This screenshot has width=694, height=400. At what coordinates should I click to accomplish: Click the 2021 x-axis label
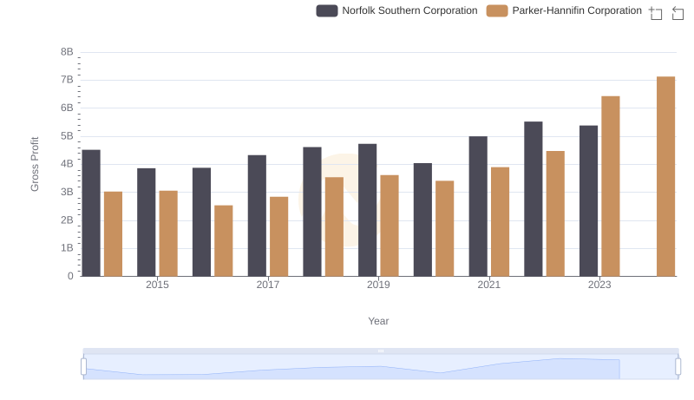tap(489, 285)
